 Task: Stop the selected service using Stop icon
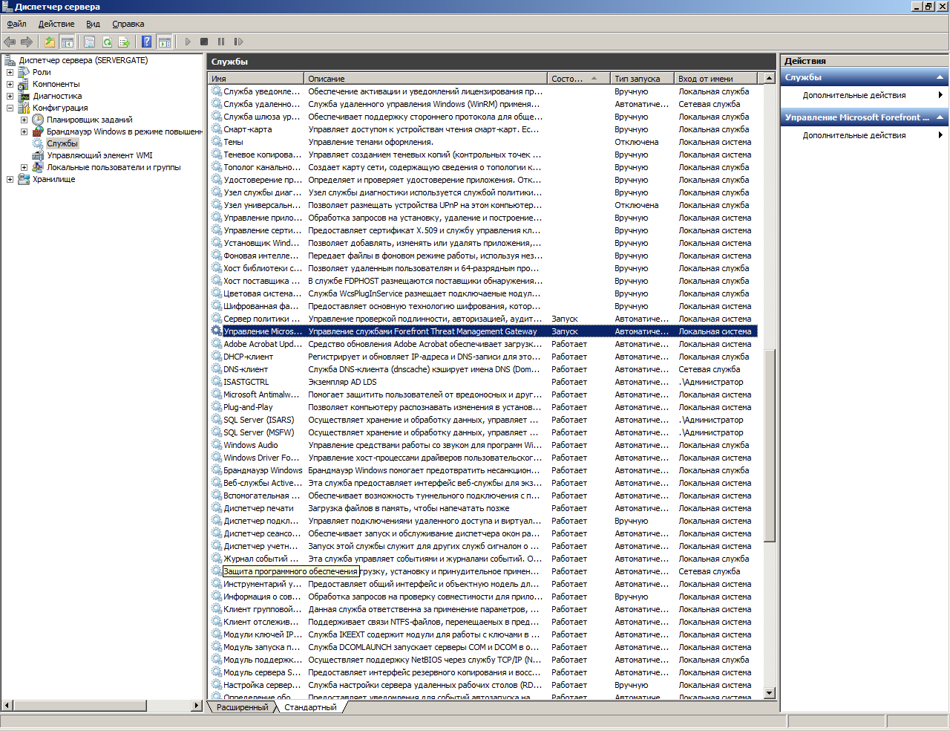204,42
